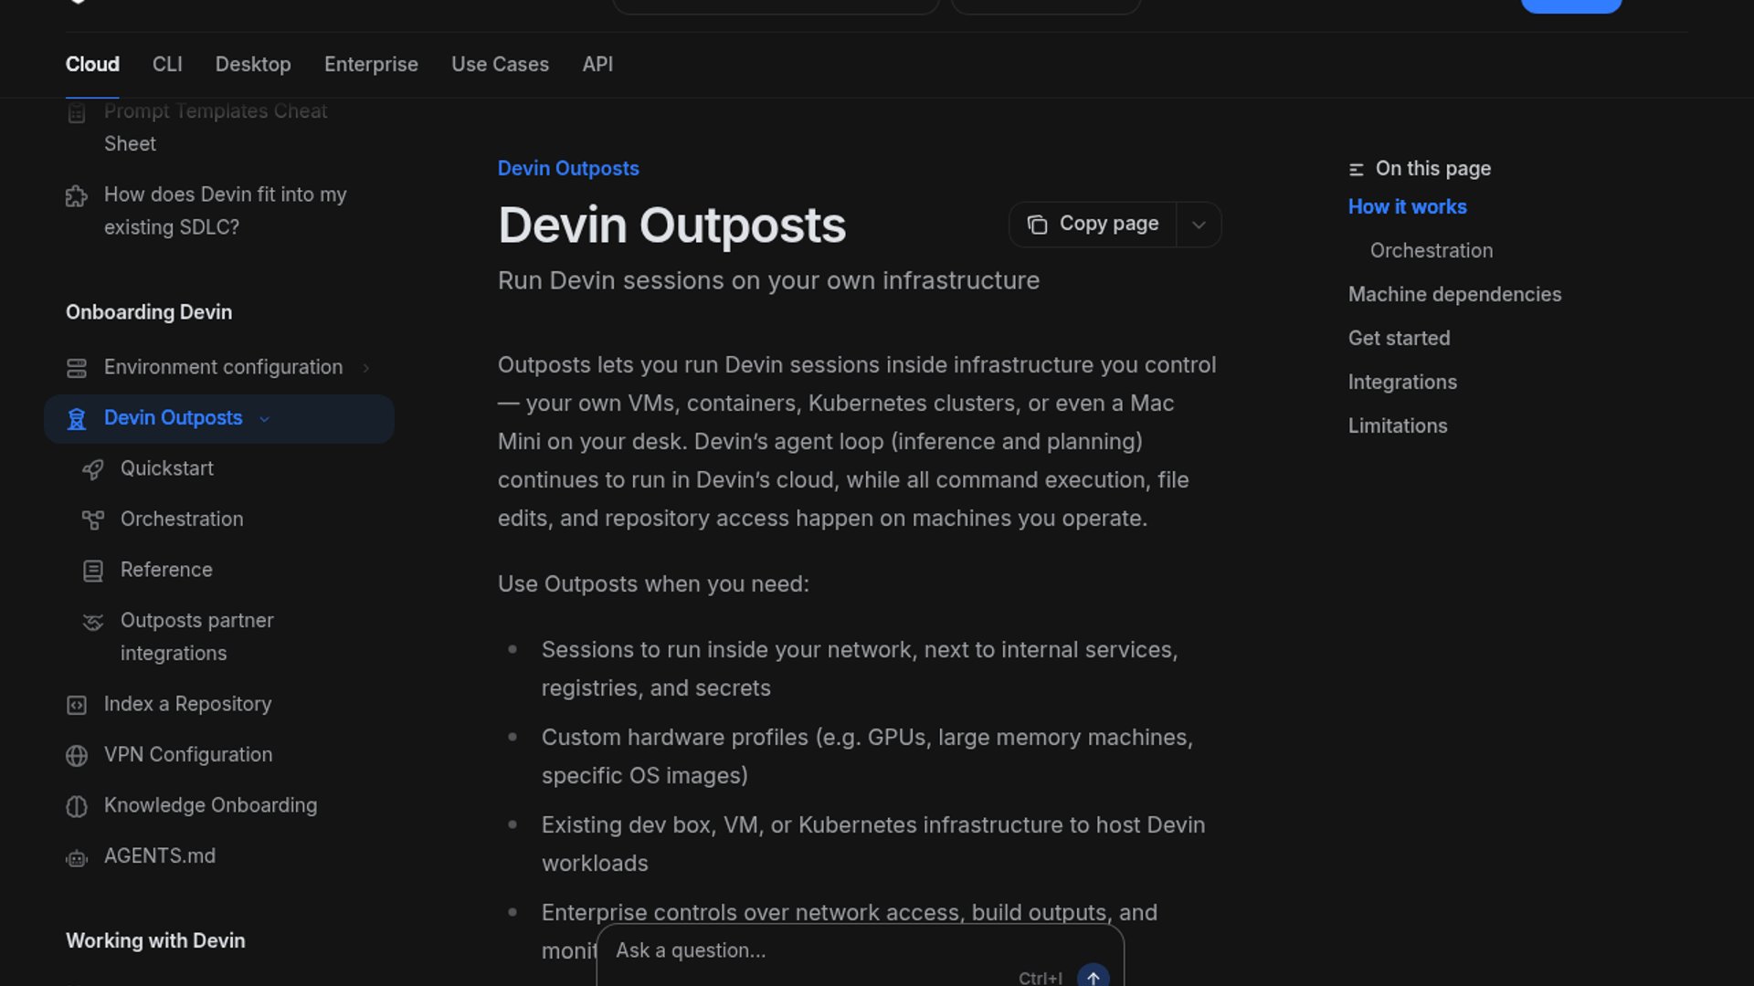Click the VPN Configuration globe icon
The height and width of the screenshot is (986, 1754).
[77, 756]
